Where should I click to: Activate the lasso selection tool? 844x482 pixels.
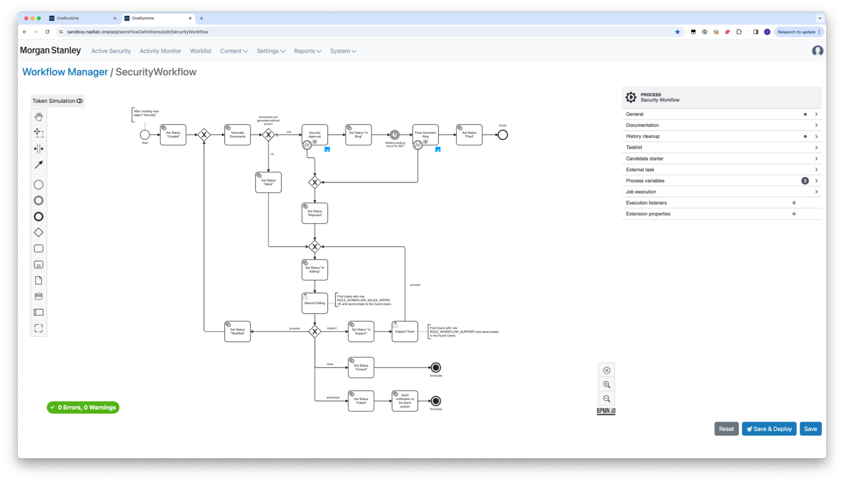click(38, 133)
